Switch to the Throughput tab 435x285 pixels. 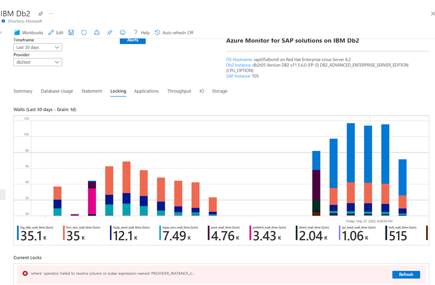(179, 91)
